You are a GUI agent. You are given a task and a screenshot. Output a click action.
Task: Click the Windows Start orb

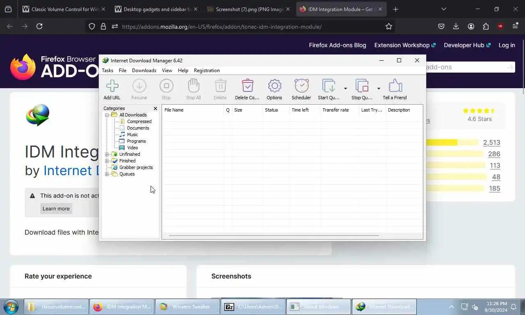pos(11,307)
